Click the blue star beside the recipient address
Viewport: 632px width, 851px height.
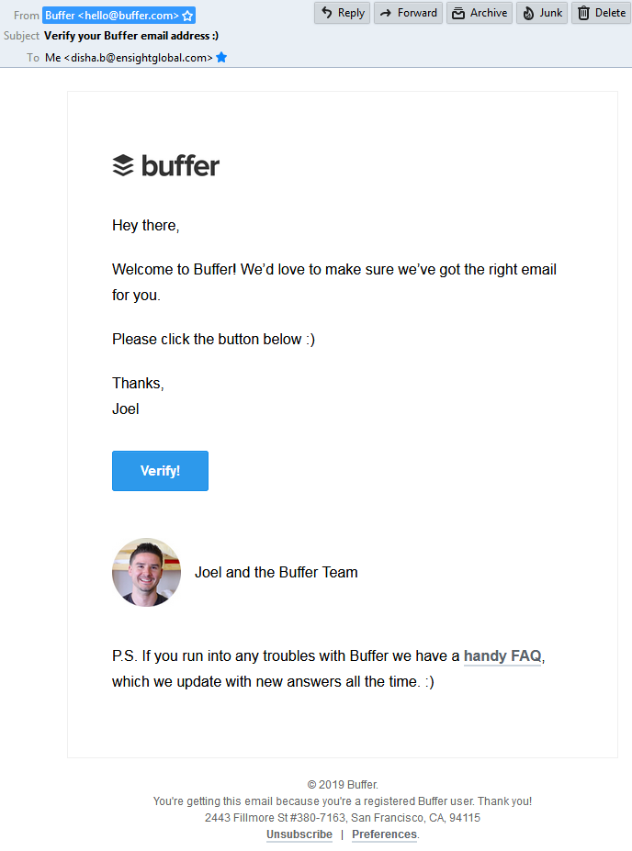pyautogui.click(x=221, y=57)
